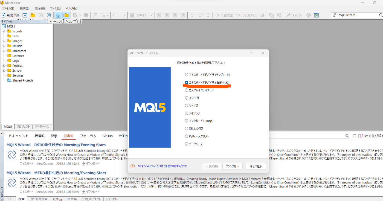Expand the Indicators folder node

(x=4, y=51)
